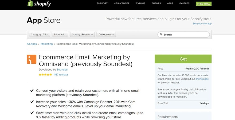Viewport: 235px width, 120px height.
Task: Follow the Soundest developer link
Action: click(62, 70)
